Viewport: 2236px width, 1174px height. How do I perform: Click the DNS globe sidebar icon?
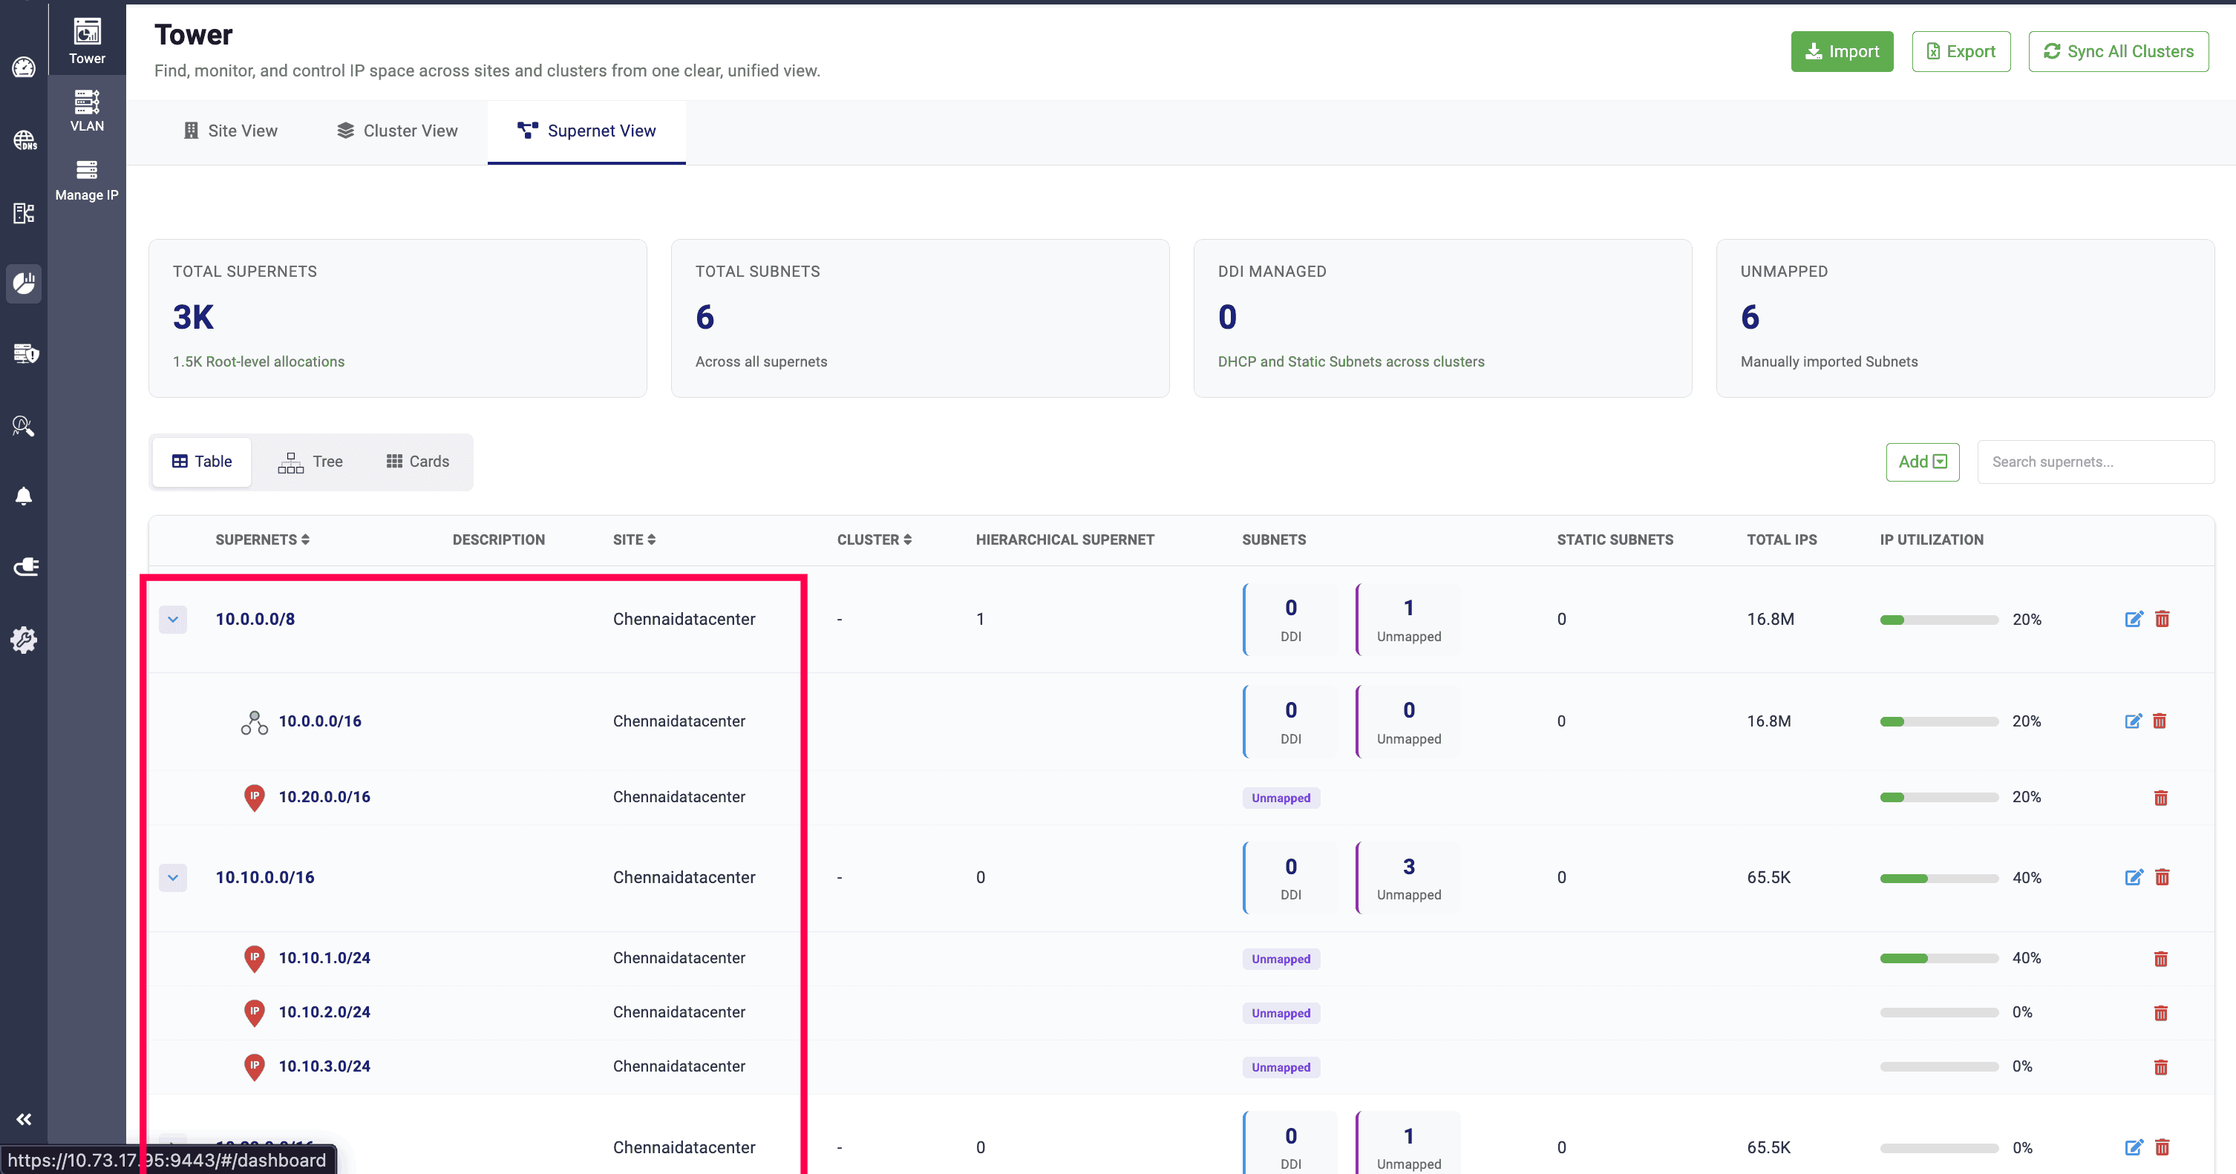(24, 140)
